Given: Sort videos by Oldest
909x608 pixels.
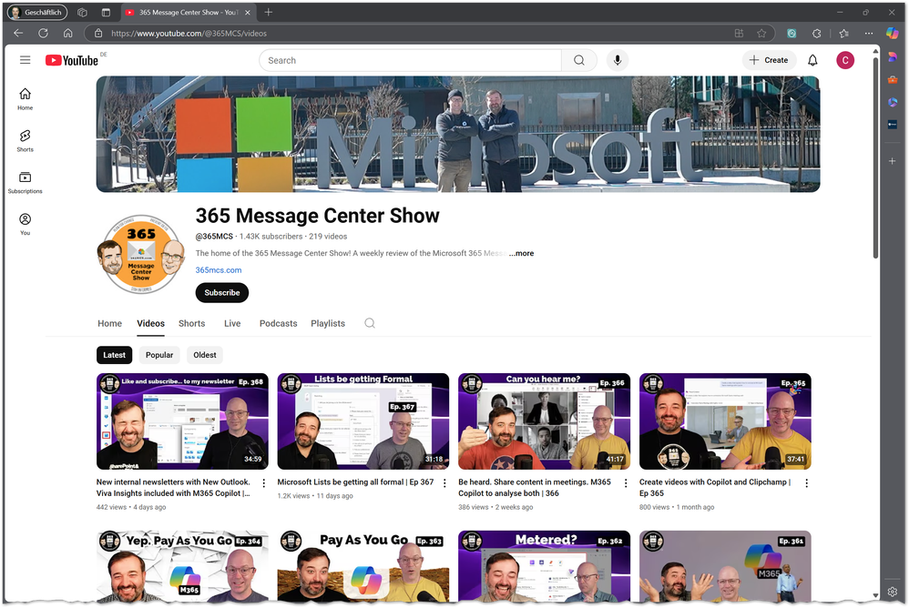Looking at the screenshot, I should (205, 355).
